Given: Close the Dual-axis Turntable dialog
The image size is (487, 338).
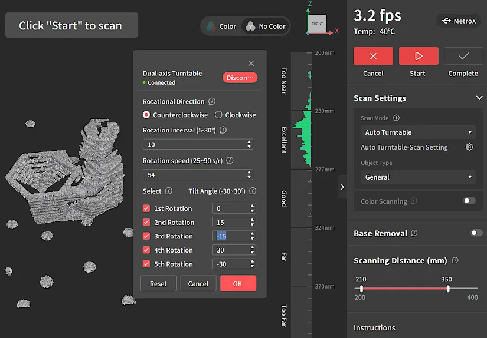Looking at the screenshot, I should (x=251, y=63).
